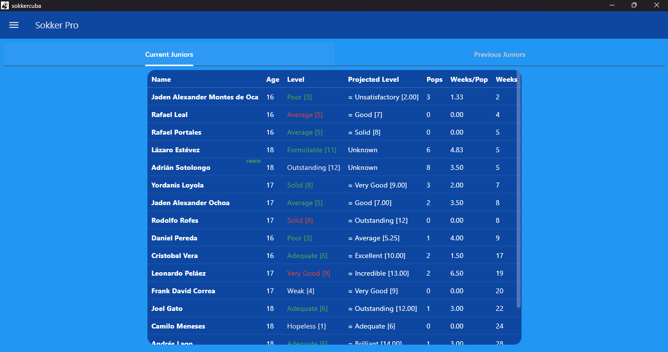Click the red Very Good [9] level
Viewport: 668px width, 352px height.
(x=309, y=273)
